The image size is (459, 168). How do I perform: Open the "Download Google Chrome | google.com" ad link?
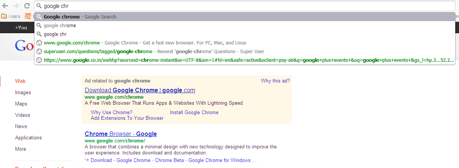tap(140, 90)
